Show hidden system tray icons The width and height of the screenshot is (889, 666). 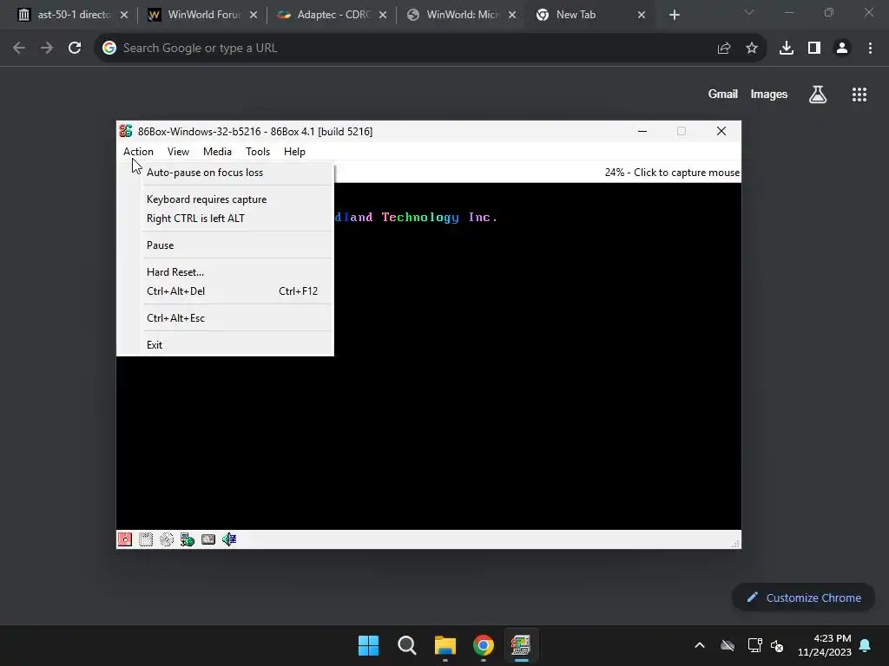click(x=700, y=645)
